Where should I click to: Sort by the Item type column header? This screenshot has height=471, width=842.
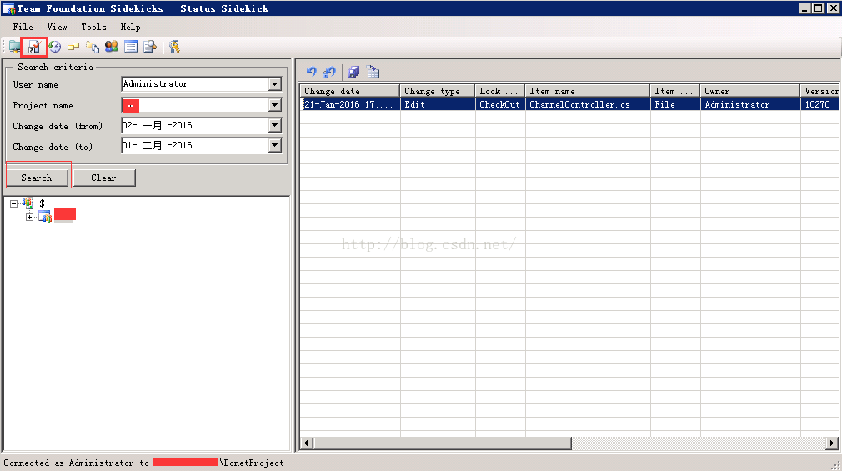tap(675, 91)
